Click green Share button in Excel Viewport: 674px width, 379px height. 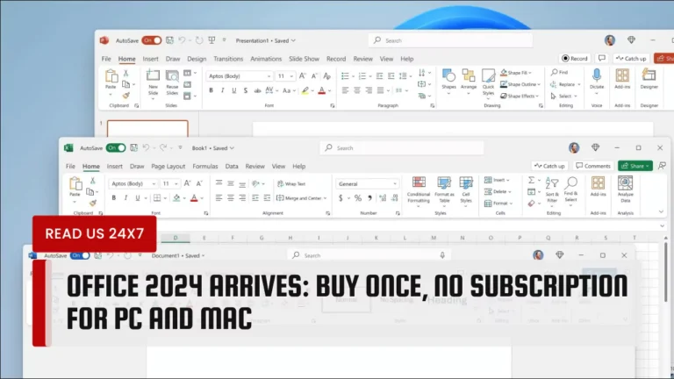tap(635, 166)
